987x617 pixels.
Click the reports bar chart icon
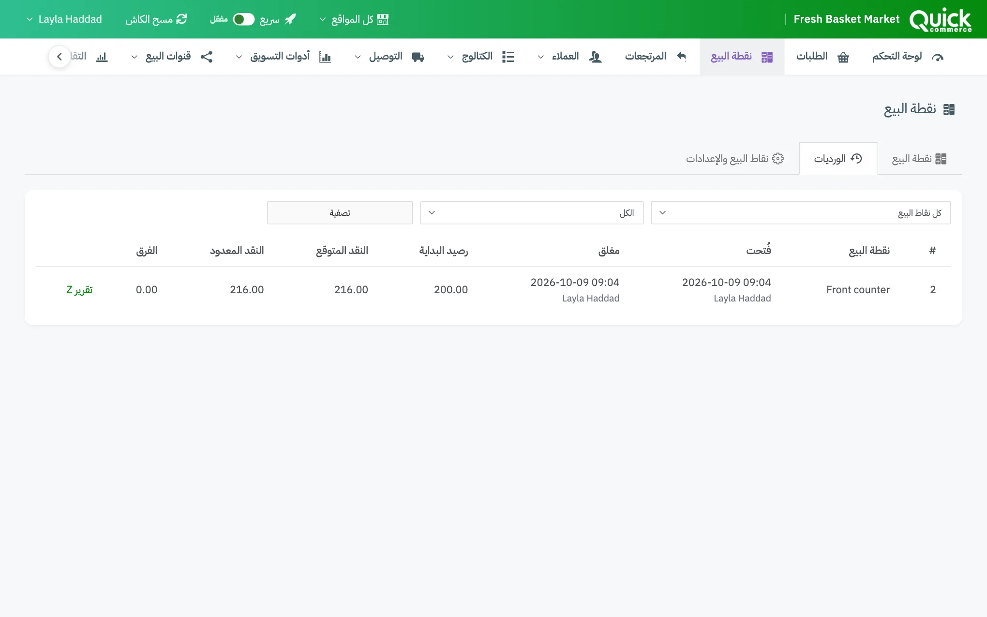pos(102,57)
